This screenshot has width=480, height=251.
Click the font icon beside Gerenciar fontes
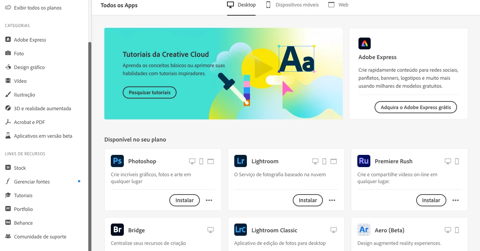(8, 182)
